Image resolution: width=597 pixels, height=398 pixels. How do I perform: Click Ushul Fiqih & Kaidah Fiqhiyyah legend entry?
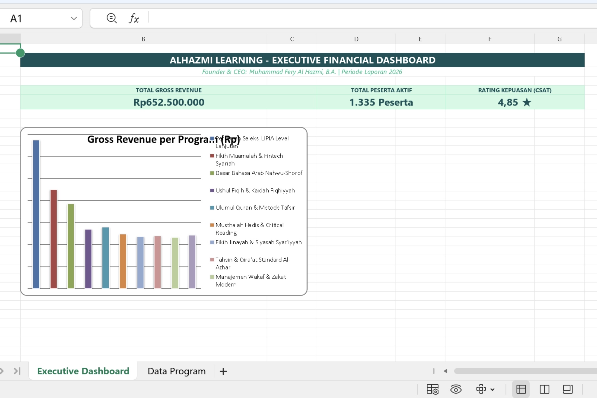point(253,190)
